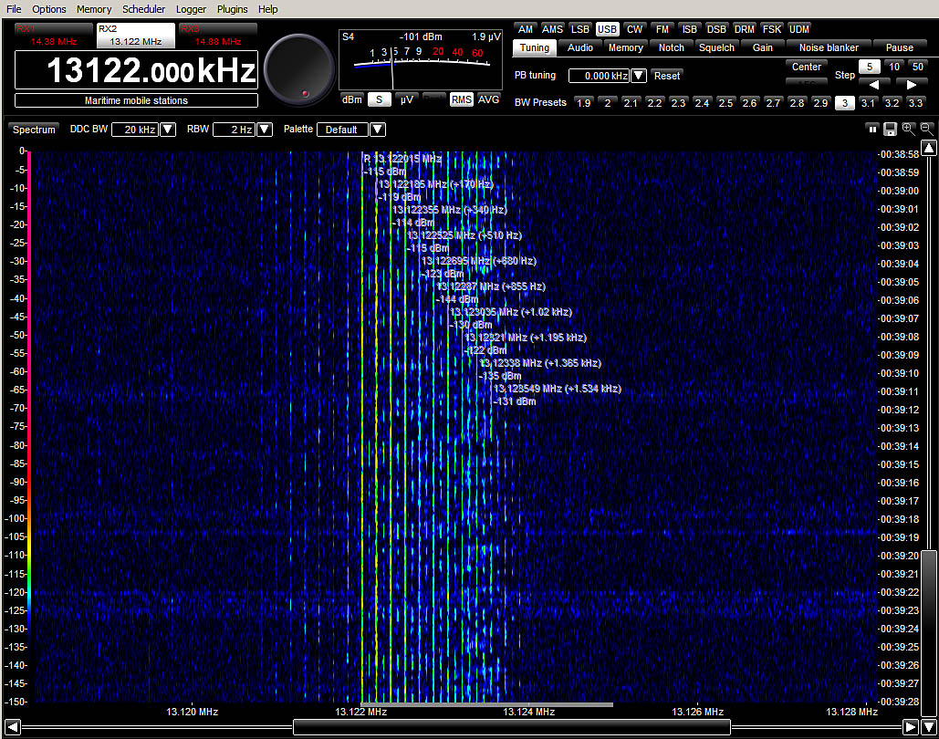Set the meter to RMS
Viewport: 939px width, 739px height.
coord(461,99)
